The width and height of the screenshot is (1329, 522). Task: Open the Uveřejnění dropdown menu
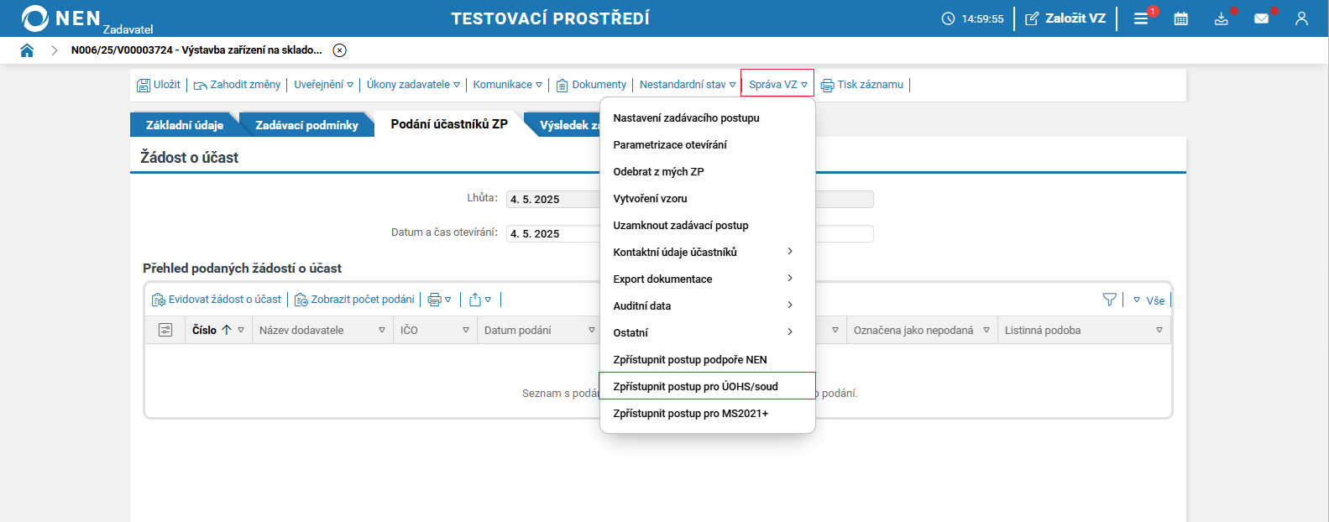click(x=323, y=85)
